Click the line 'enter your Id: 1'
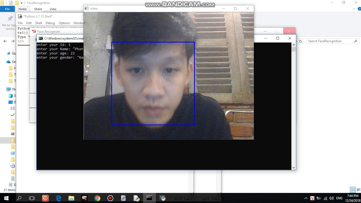Image resolution: width=361 pixels, height=203 pixels. tap(54, 45)
